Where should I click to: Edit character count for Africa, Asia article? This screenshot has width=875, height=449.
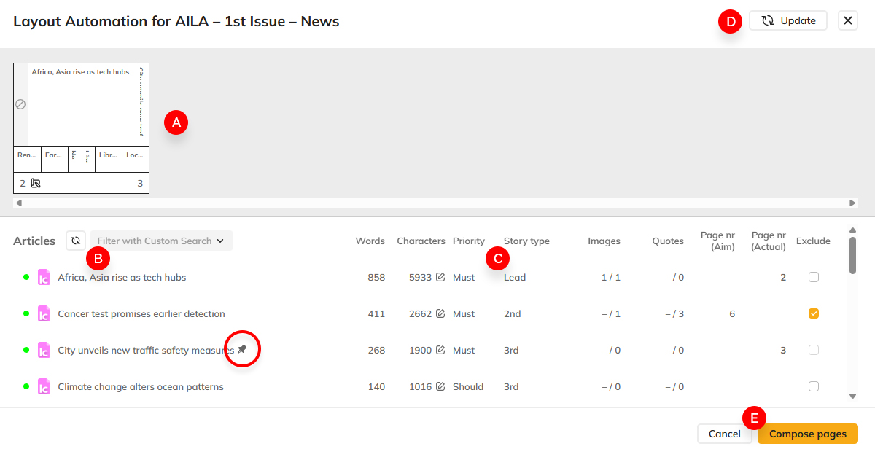[x=440, y=277]
